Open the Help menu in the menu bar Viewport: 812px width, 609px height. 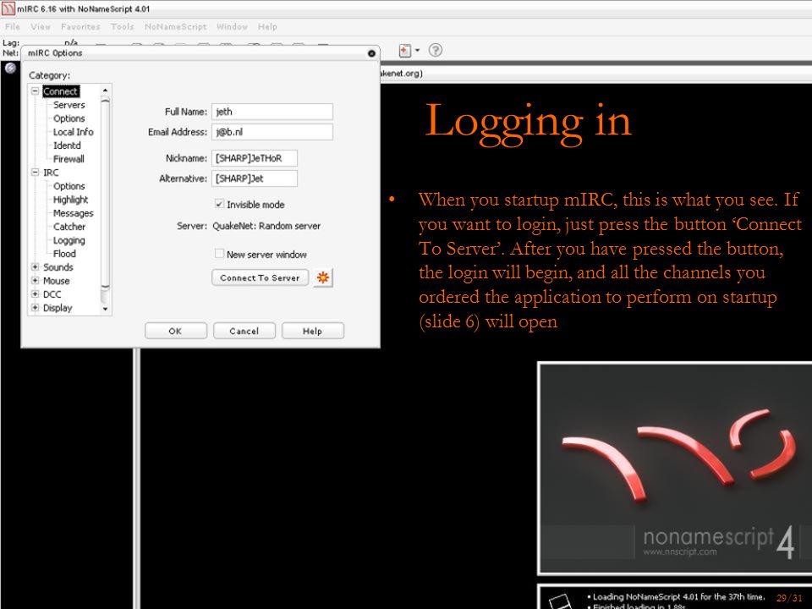(x=267, y=26)
